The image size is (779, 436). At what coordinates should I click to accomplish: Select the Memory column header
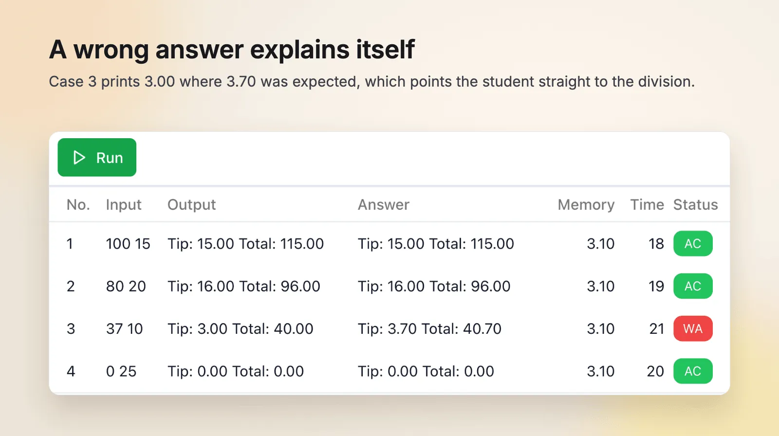coord(586,205)
